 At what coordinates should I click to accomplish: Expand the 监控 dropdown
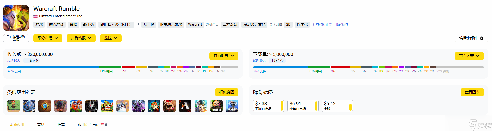point(111,38)
